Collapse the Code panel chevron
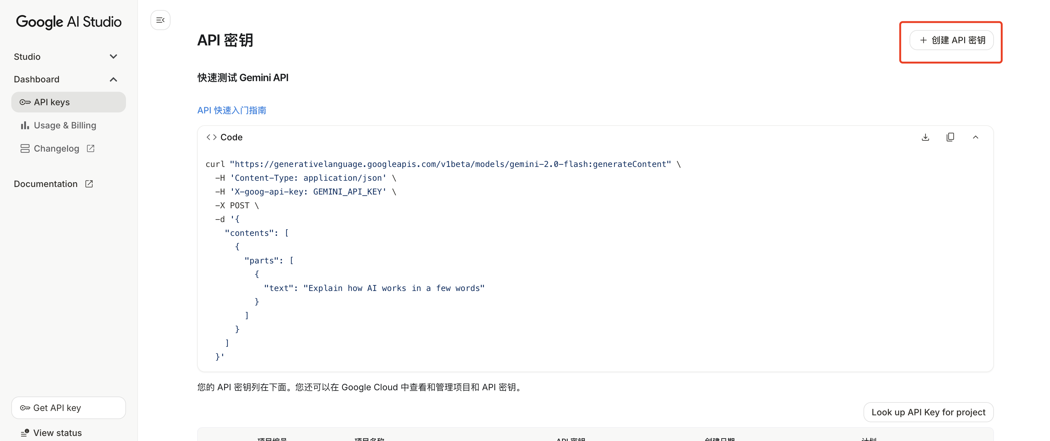The width and height of the screenshot is (1050, 441). (x=975, y=137)
